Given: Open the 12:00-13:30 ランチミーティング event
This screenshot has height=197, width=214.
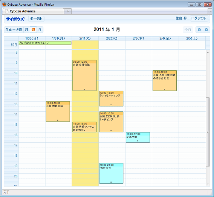Looking at the screenshot, I should (x=111, y=98).
